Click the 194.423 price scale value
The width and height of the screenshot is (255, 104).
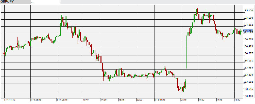[x=248, y=46]
